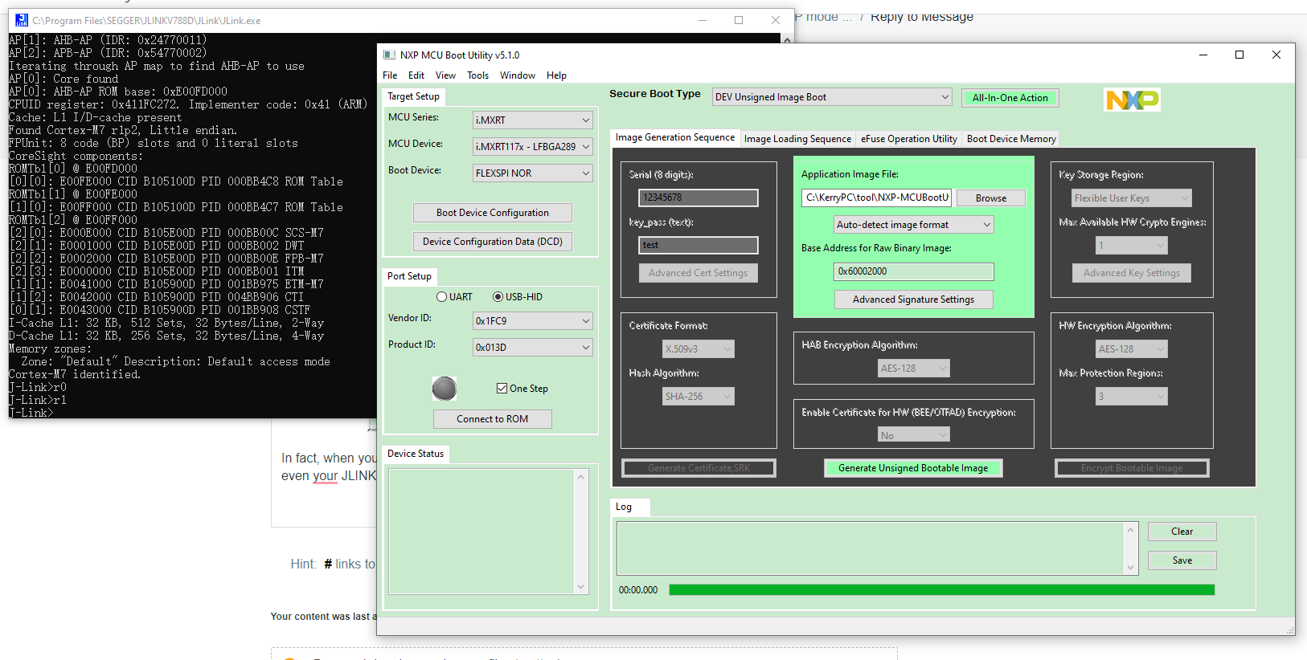
Task: Click Connect to ROM
Action: [493, 419]
